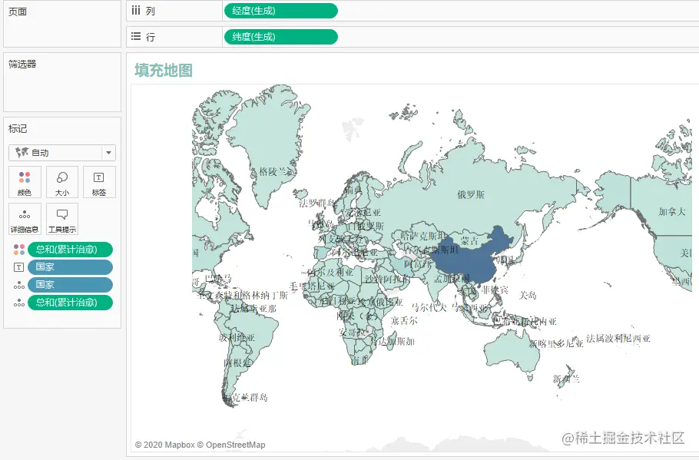Open the 工具提示 (Tooltip) editor icon
Viewport: 699px width, 460px height.
coord(61,217)
